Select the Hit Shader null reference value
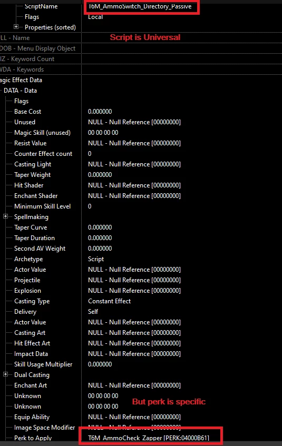This screenshot has height=446, width=282. point(134,185)
